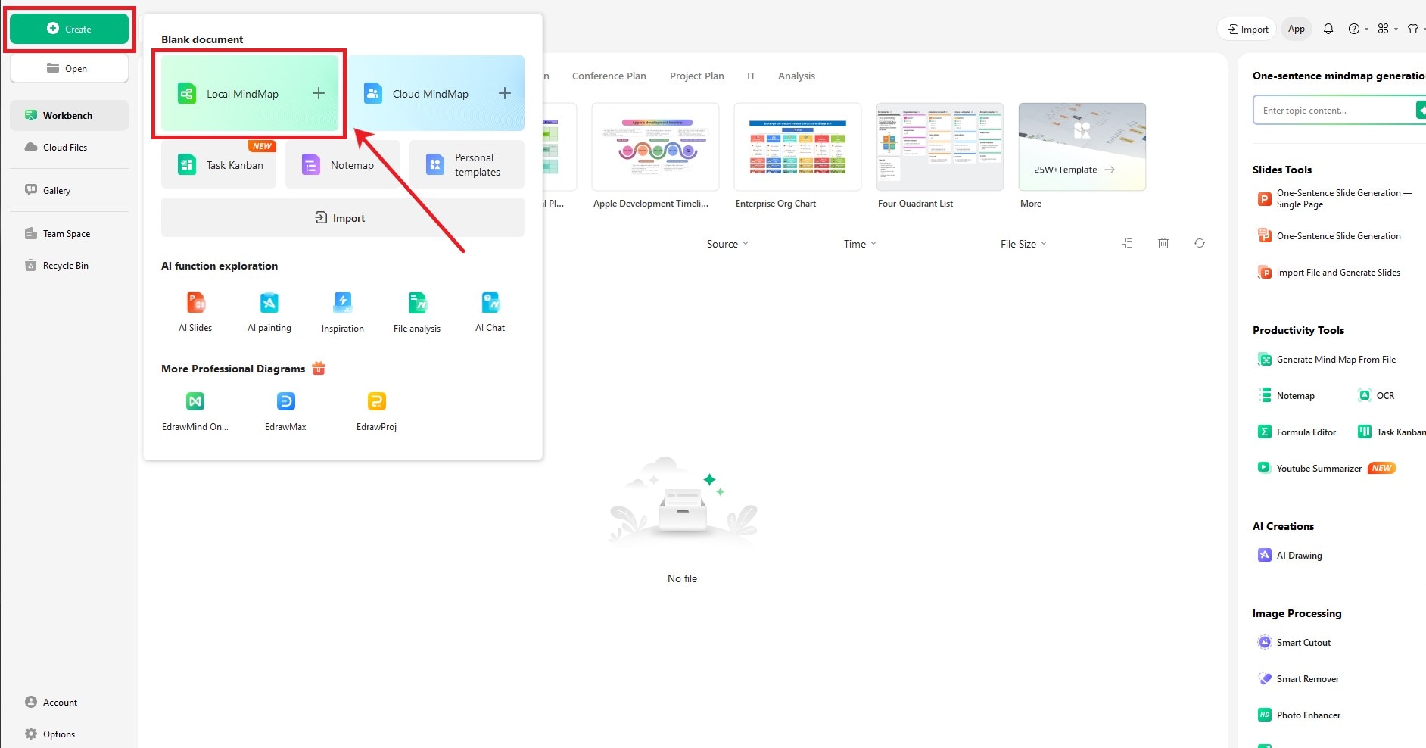Open Task Kanban in Productivity Tools
This screenshot has height=748, width=1426.
click(1391, 432)
